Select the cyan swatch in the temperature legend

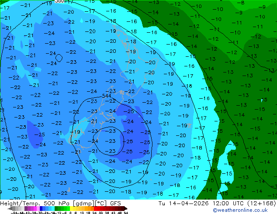coord(53,208)
